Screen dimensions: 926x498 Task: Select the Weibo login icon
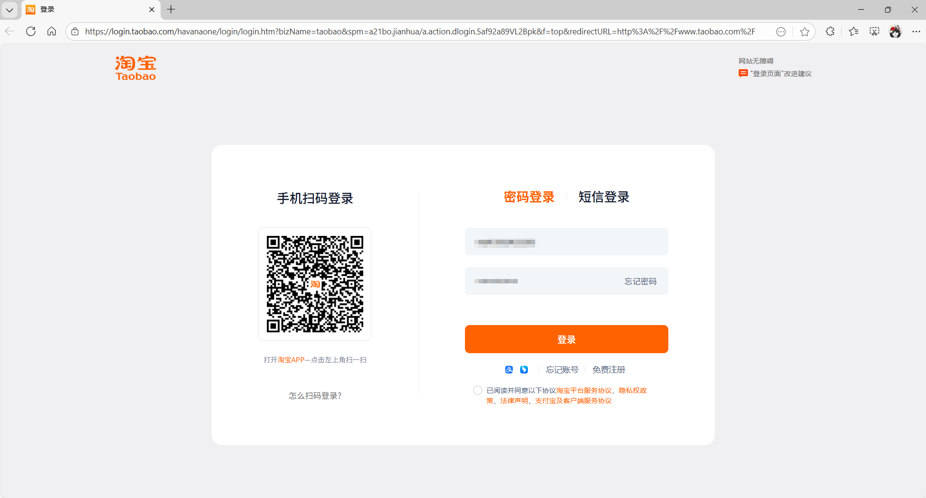[525, 369]
